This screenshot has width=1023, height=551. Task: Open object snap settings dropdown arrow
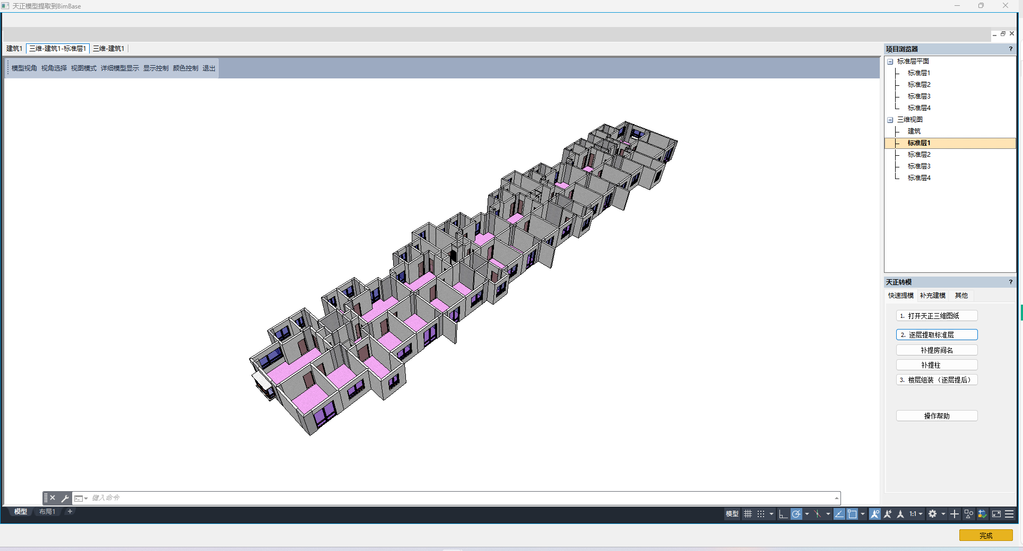[x=863, y=514]
